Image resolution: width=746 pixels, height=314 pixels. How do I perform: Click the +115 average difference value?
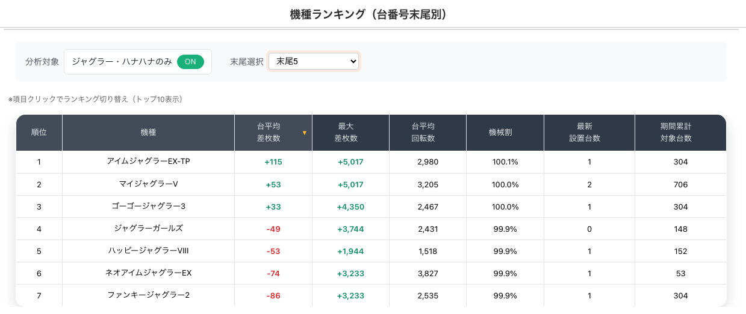pos(273,162)
